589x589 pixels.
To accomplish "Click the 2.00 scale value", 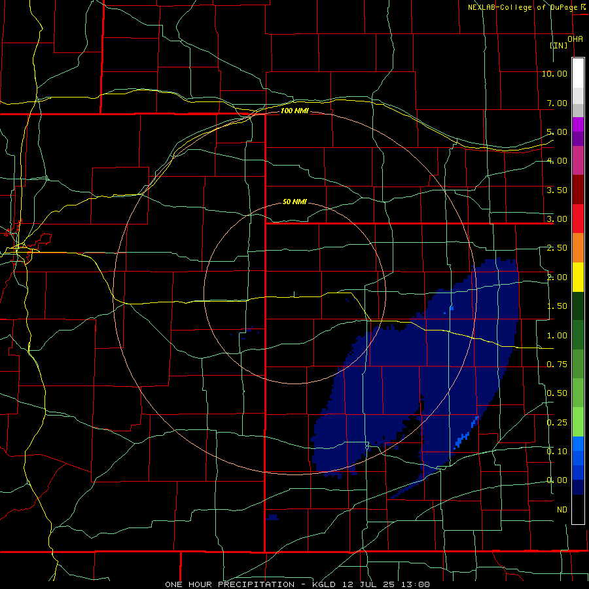I will pos(557,277).
